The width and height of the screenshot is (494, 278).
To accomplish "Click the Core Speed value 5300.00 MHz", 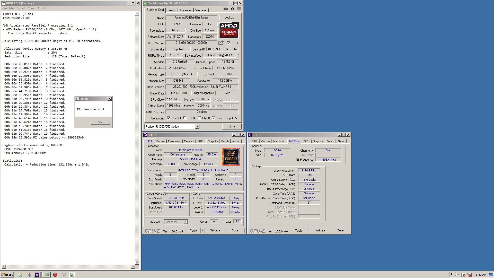I will 176,198.
